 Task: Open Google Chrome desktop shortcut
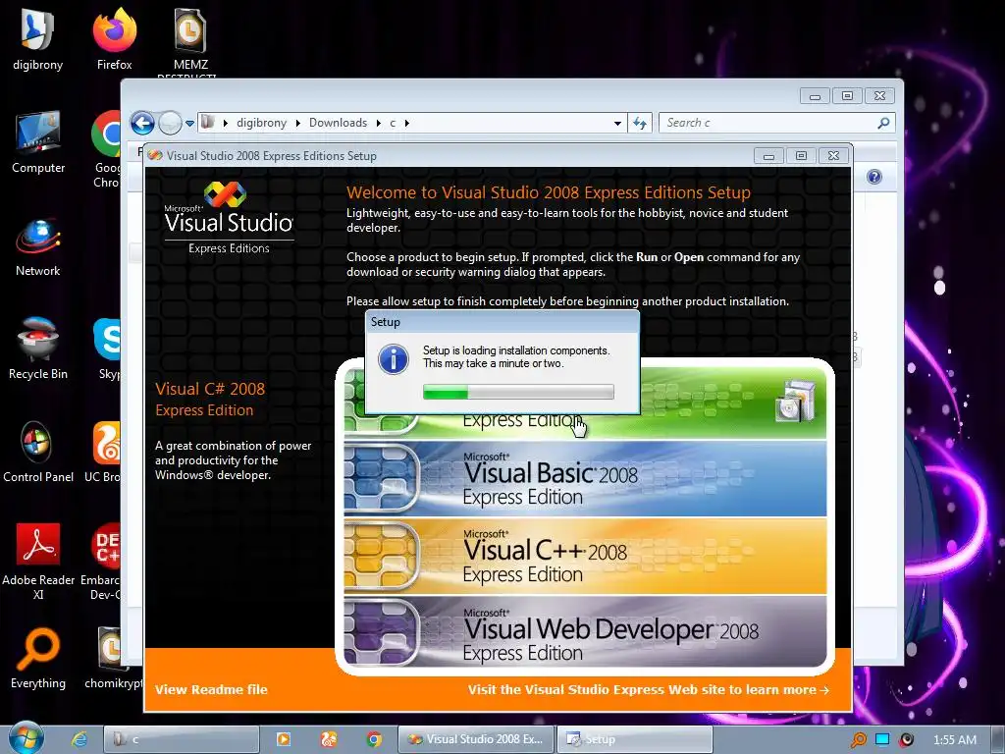[x=106, y=149]
